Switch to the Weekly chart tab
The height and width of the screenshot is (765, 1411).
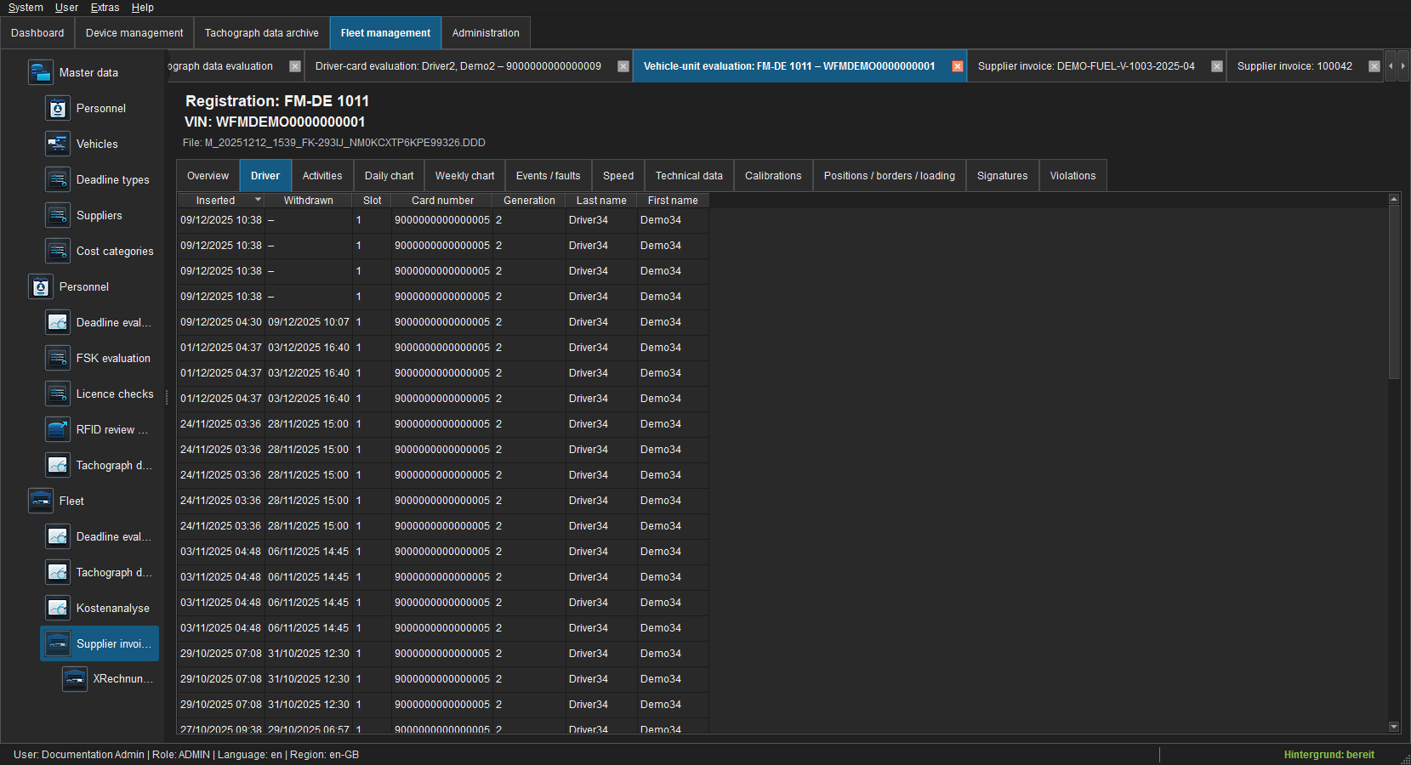464,176
